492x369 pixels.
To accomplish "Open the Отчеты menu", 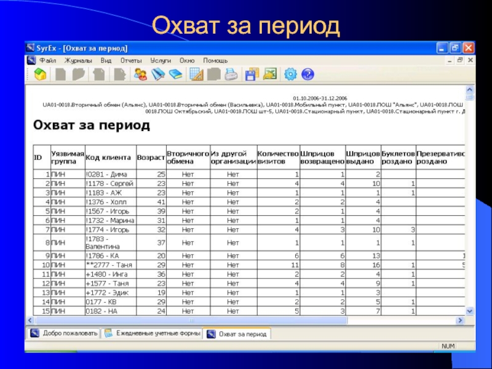I will [x=131, y=61].
